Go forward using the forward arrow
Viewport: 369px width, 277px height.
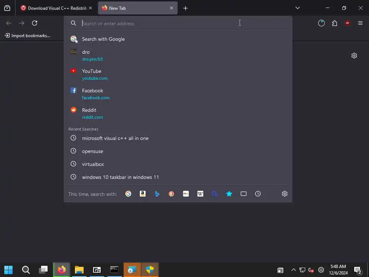click(x=22, y=23)
